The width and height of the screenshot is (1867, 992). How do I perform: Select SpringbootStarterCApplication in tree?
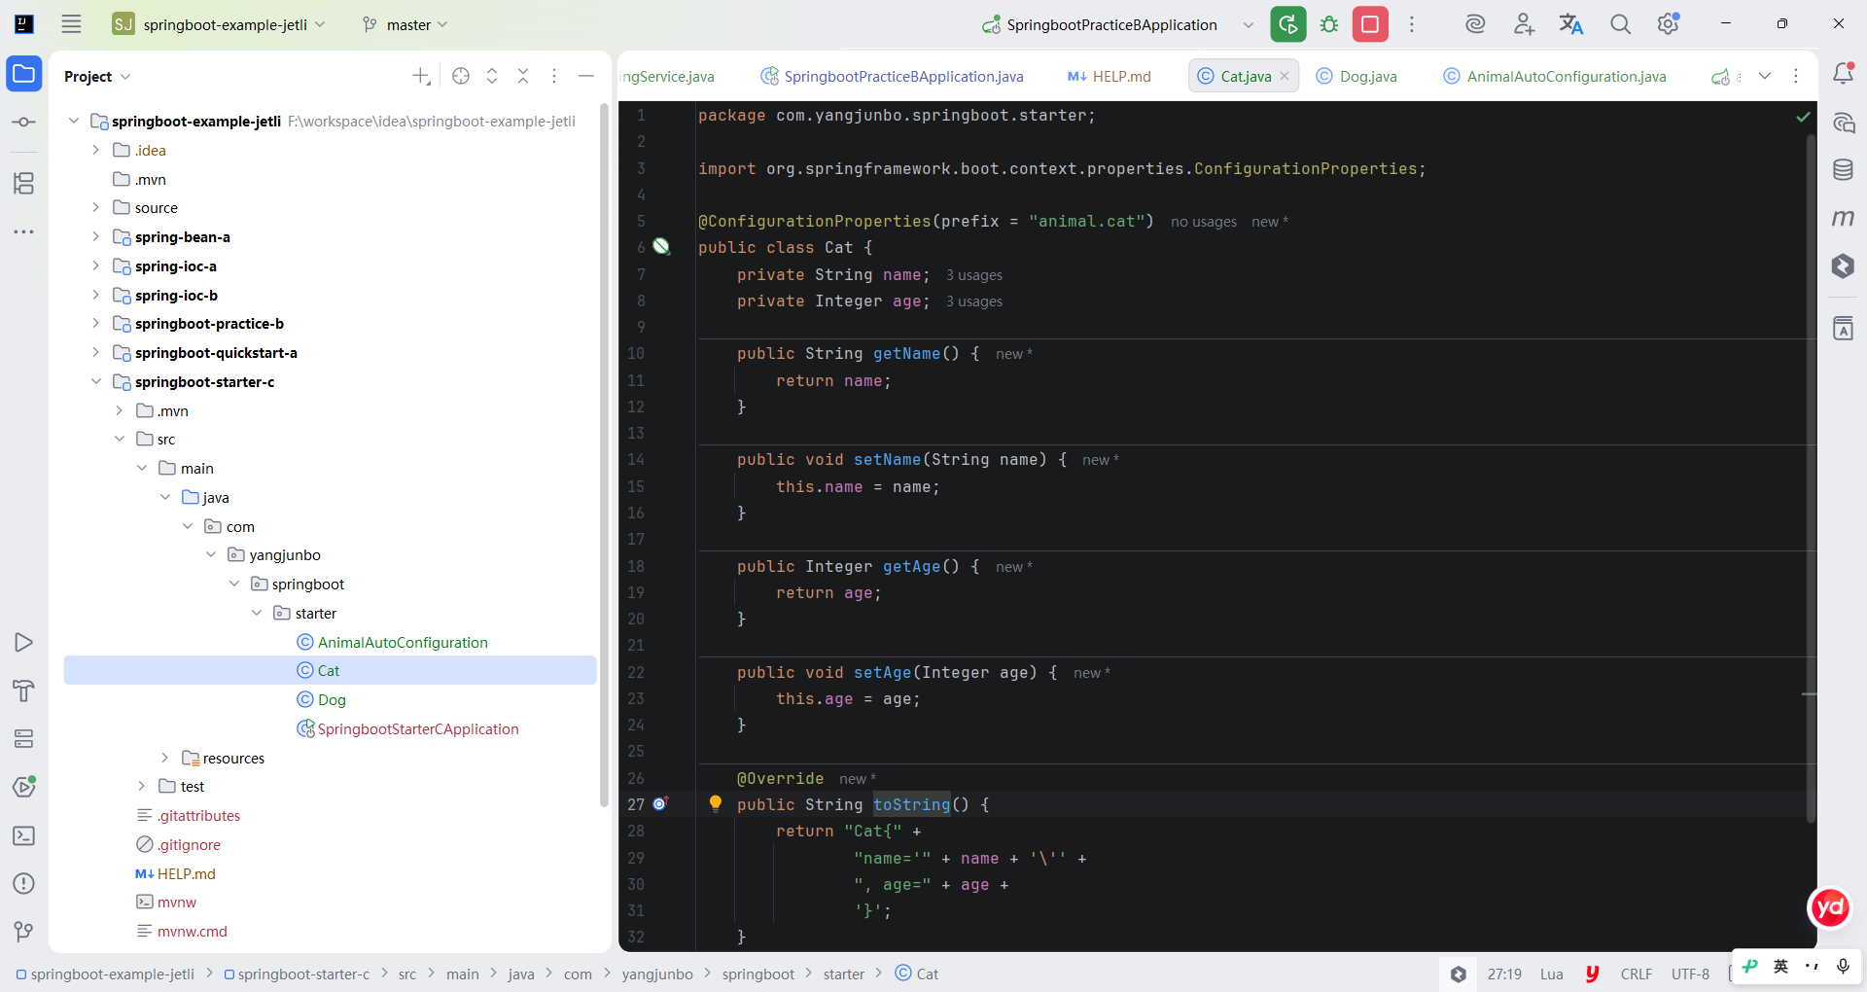[418, 728]
